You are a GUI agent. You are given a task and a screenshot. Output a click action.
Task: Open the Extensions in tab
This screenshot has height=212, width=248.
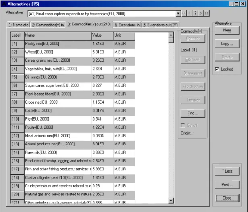(x=127, y=25)
